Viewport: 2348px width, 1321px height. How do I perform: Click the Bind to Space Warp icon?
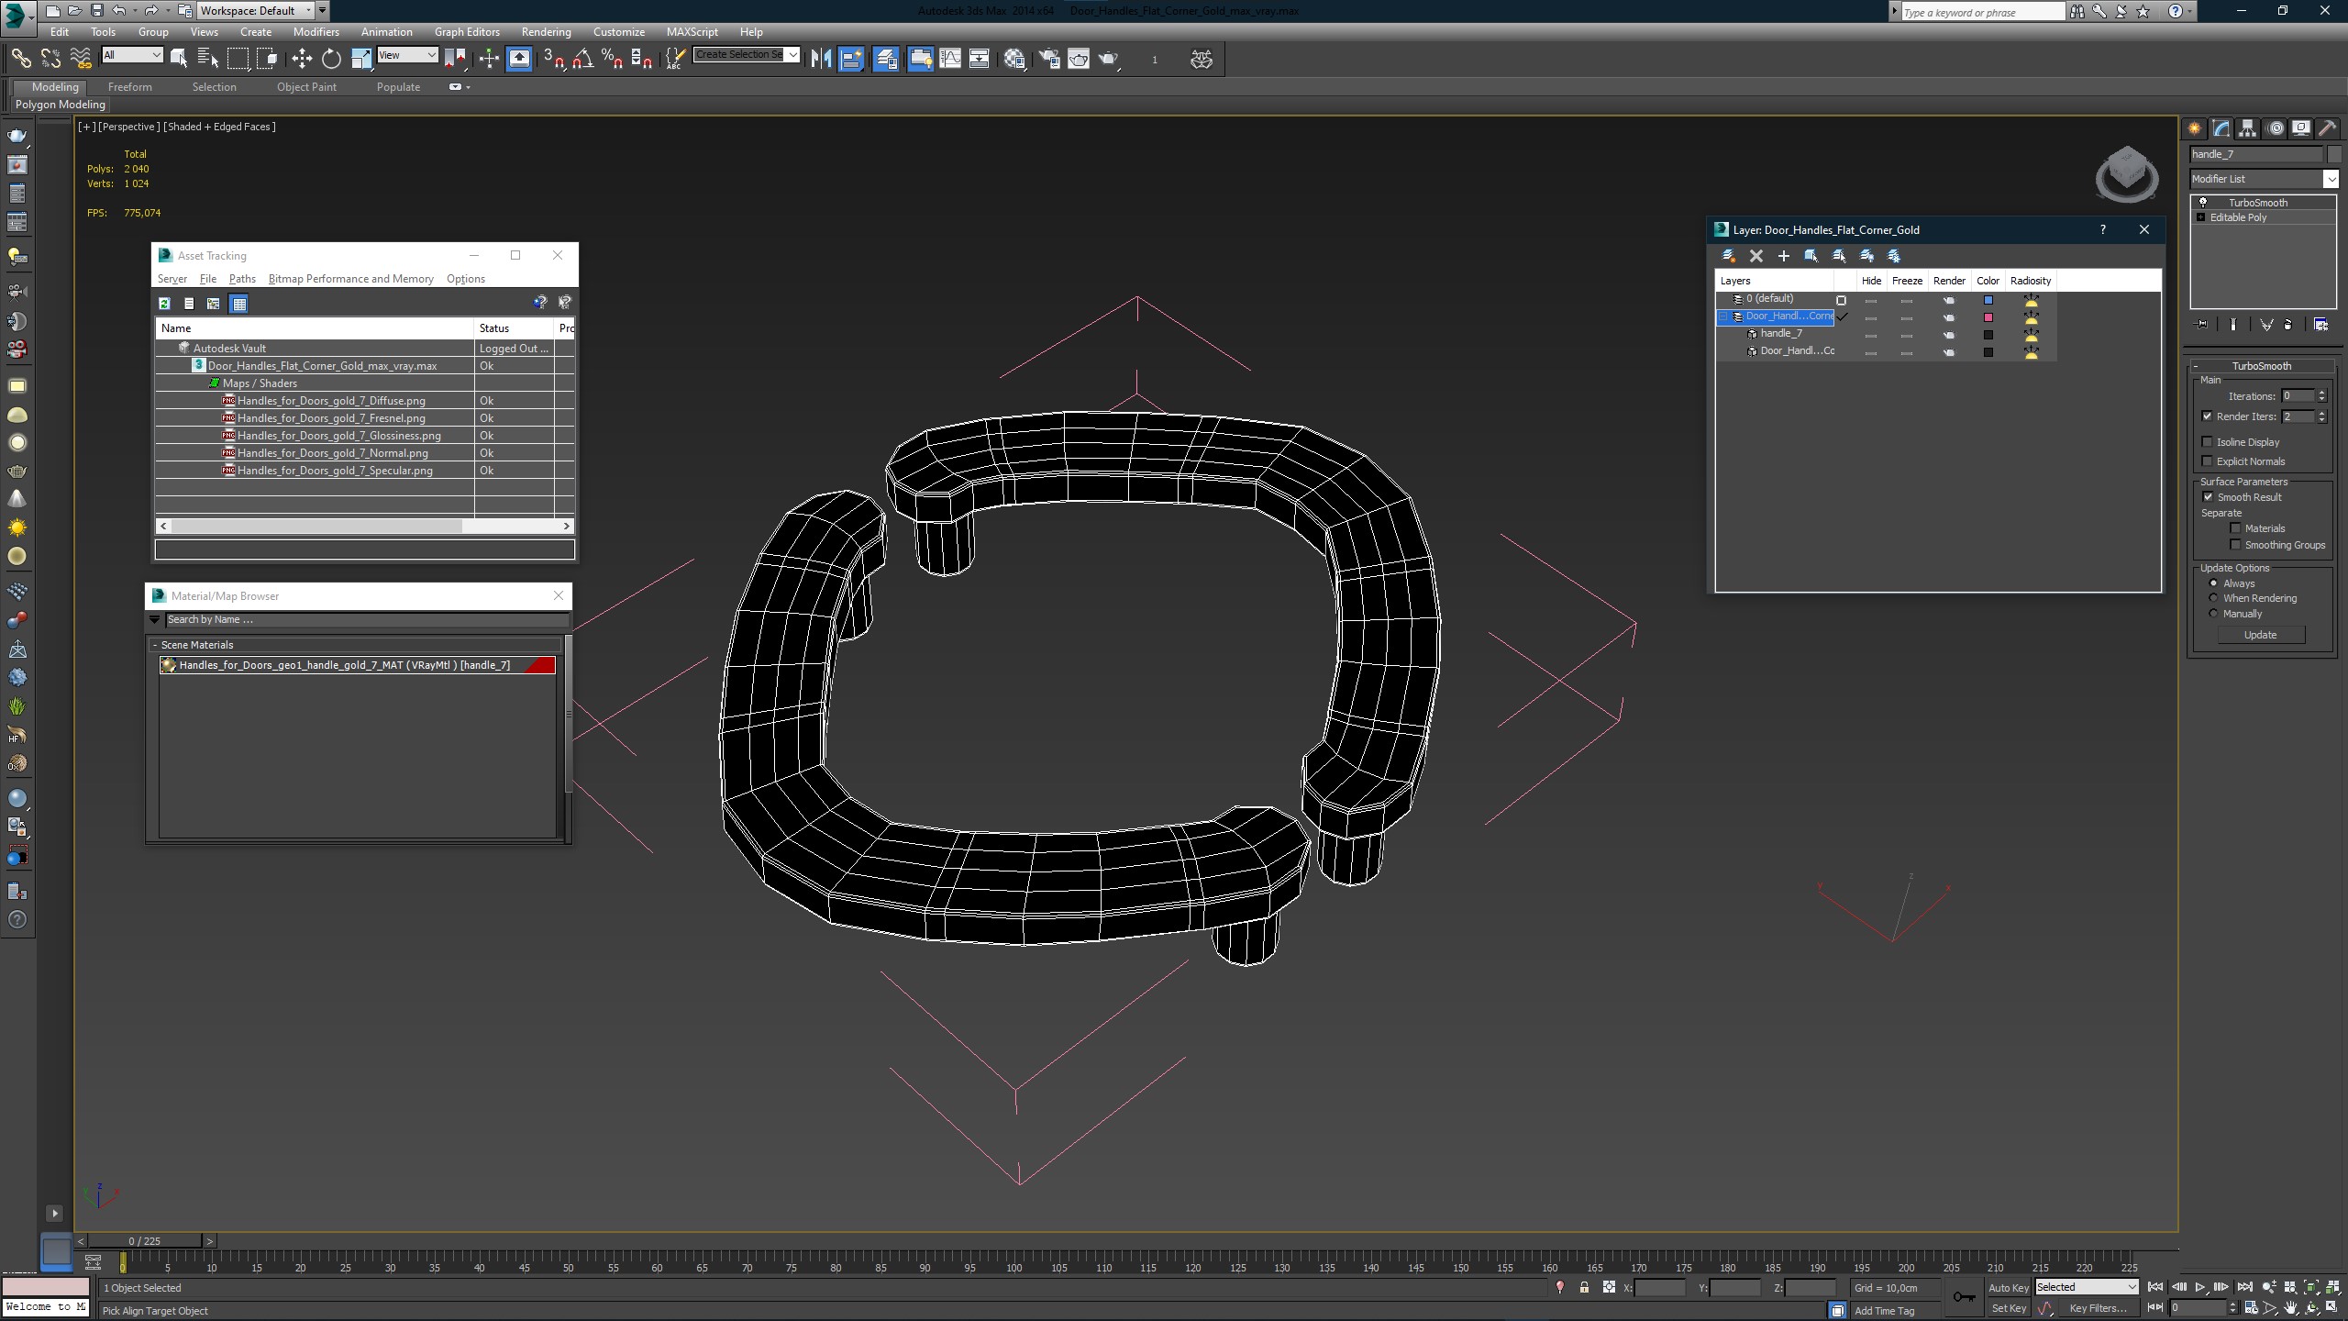coord(81,59)
